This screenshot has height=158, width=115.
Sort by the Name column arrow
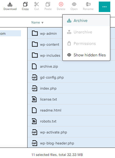tap(42, 22)
